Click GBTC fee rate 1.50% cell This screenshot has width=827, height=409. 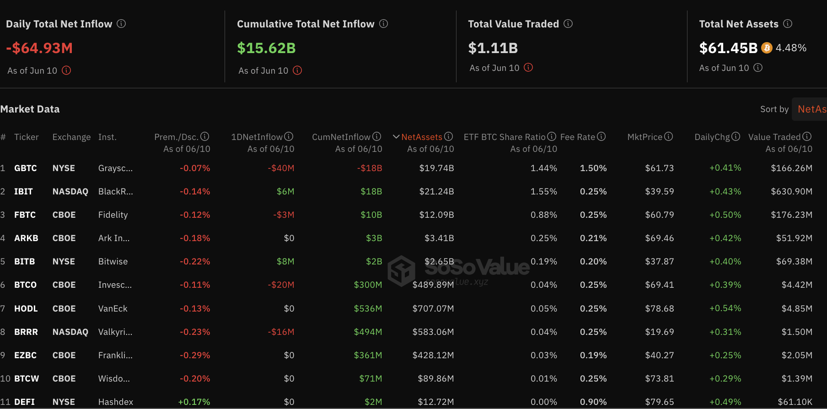pos(593,168)
